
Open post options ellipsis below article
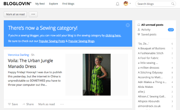pyautogui.click(x=62, y=104)
